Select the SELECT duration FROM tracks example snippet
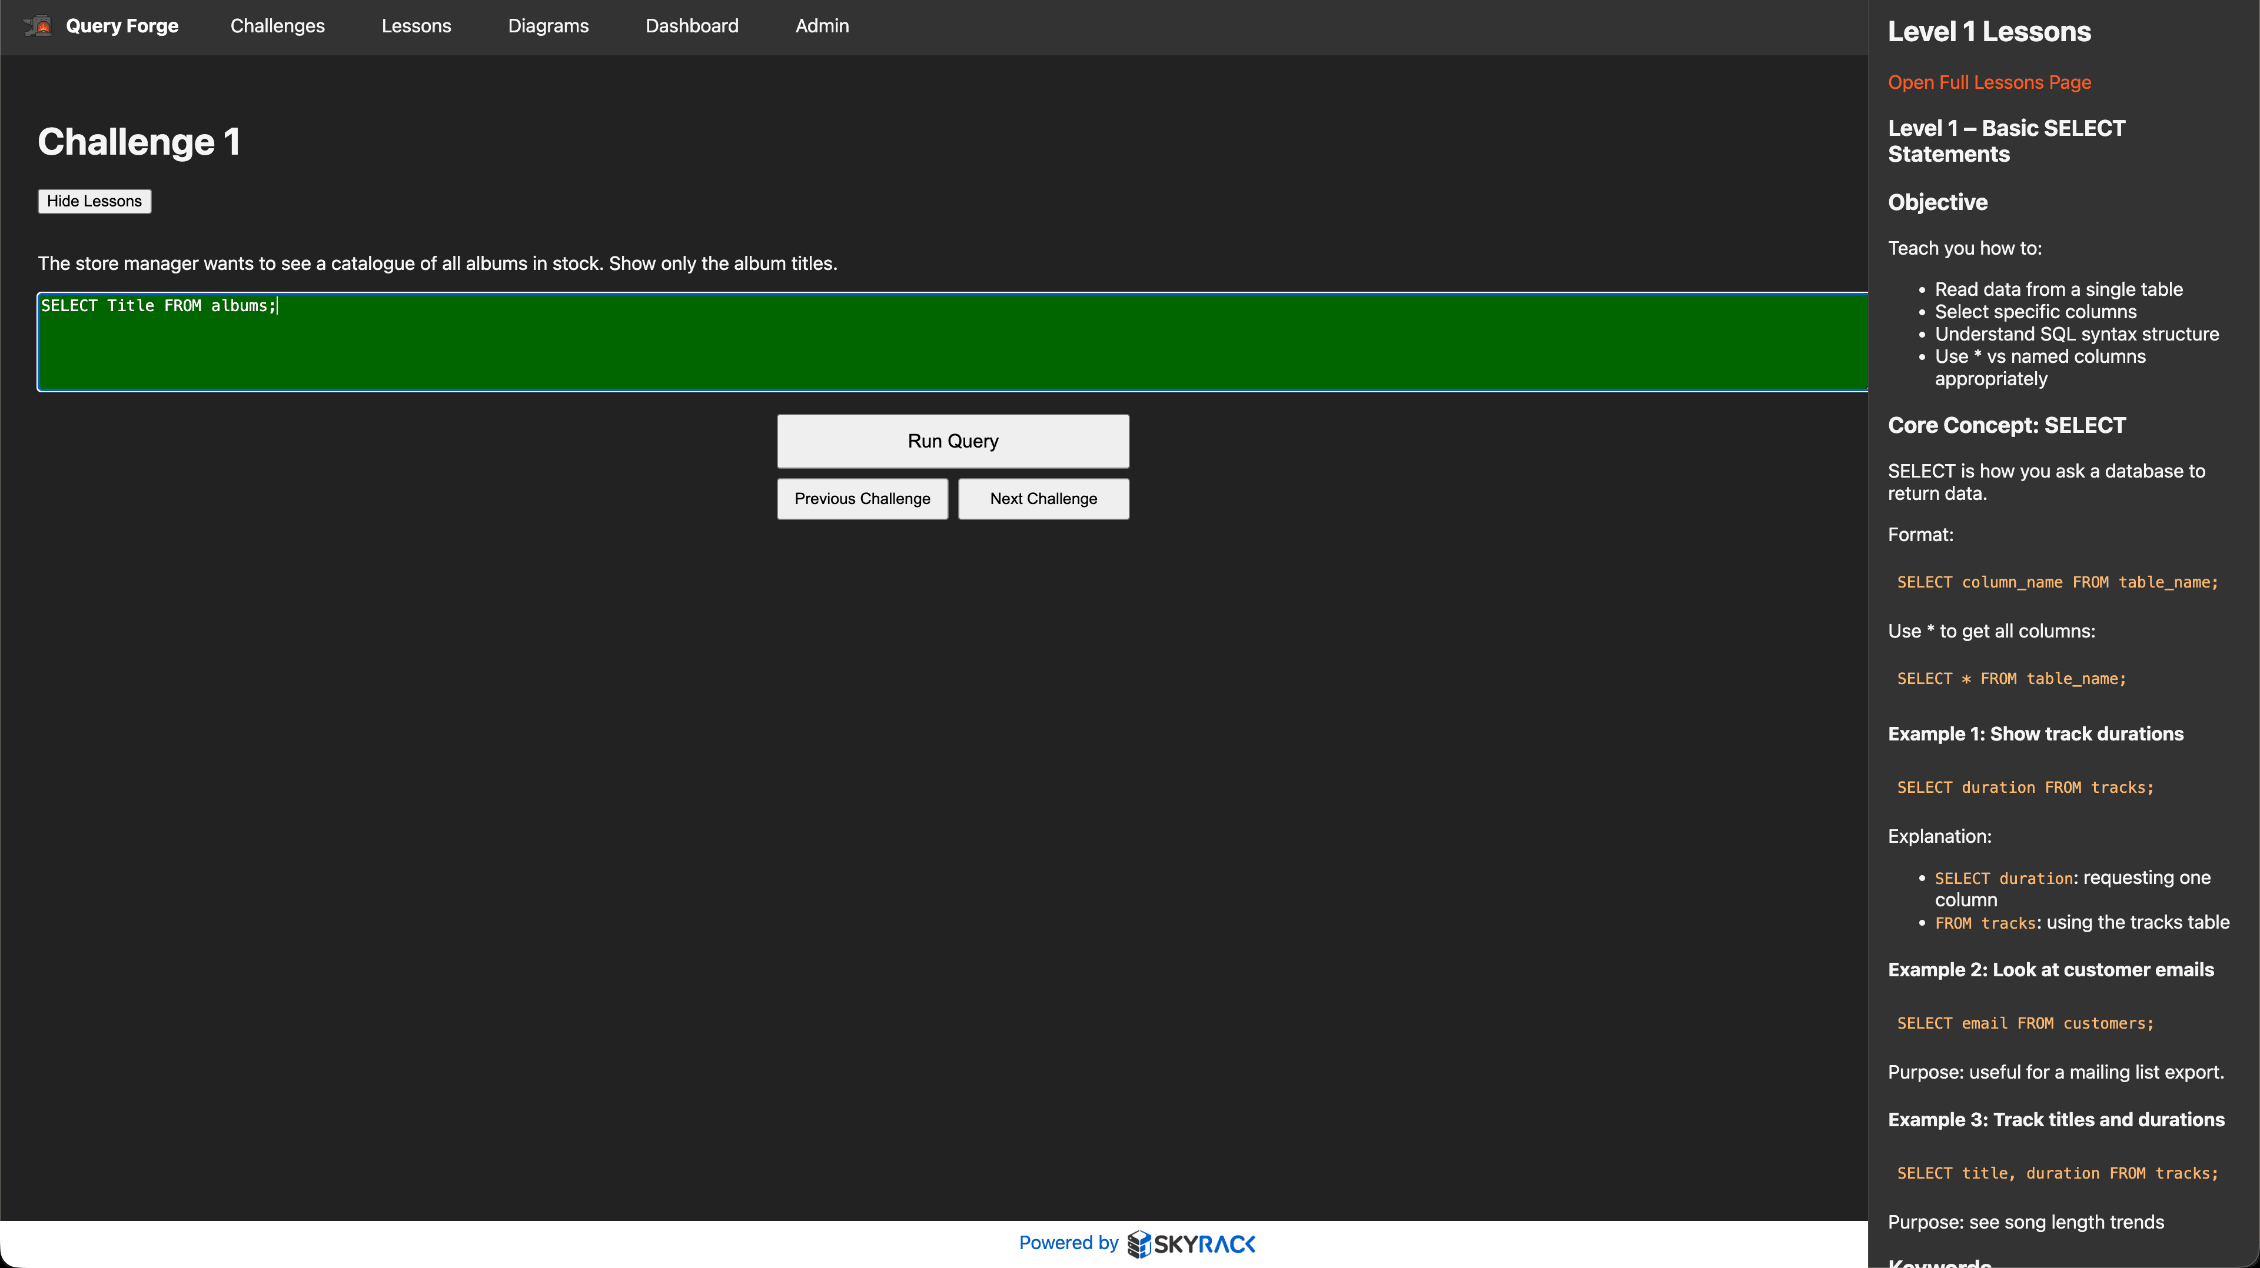 click(2025, 786)
